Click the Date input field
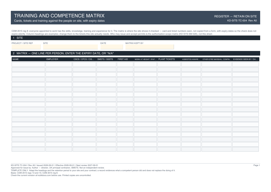The image size is (271, 192). 112,47
